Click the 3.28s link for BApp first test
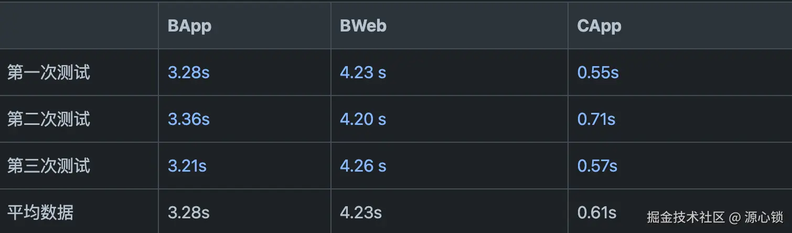This screenshot has width=792, height=233. [188, 72]
